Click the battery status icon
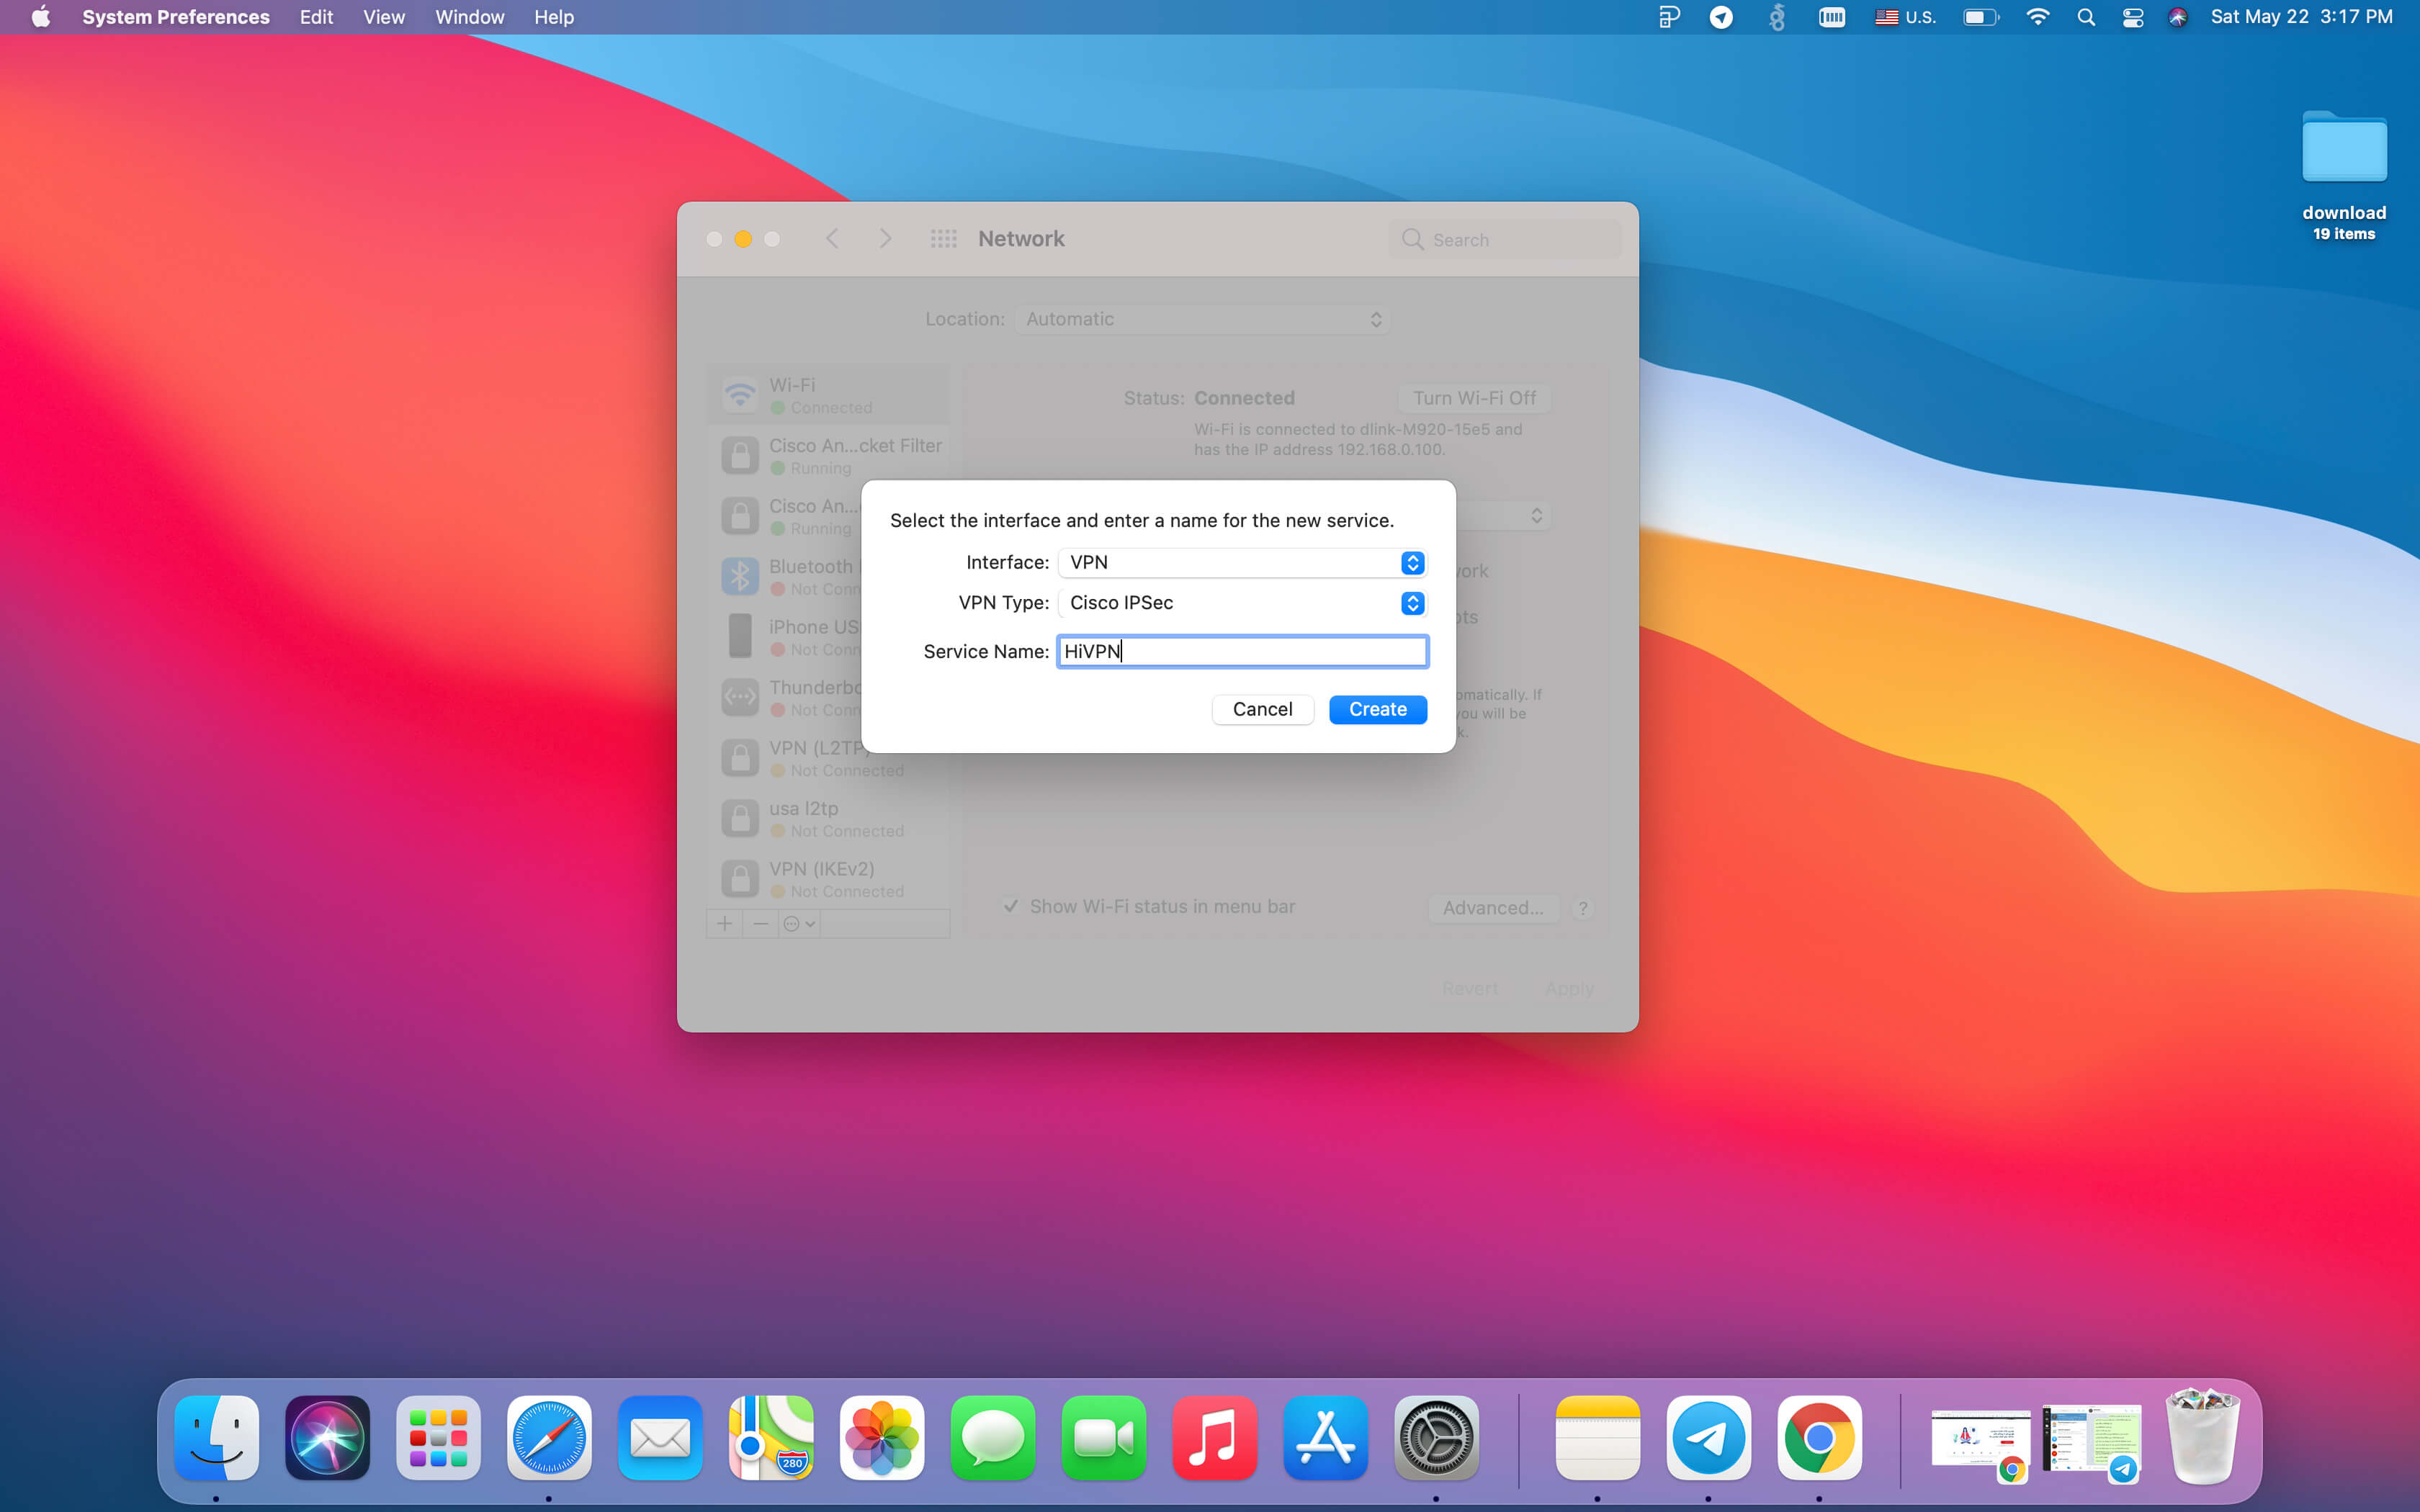The image size is (2420, 1512). (1979, 17)
